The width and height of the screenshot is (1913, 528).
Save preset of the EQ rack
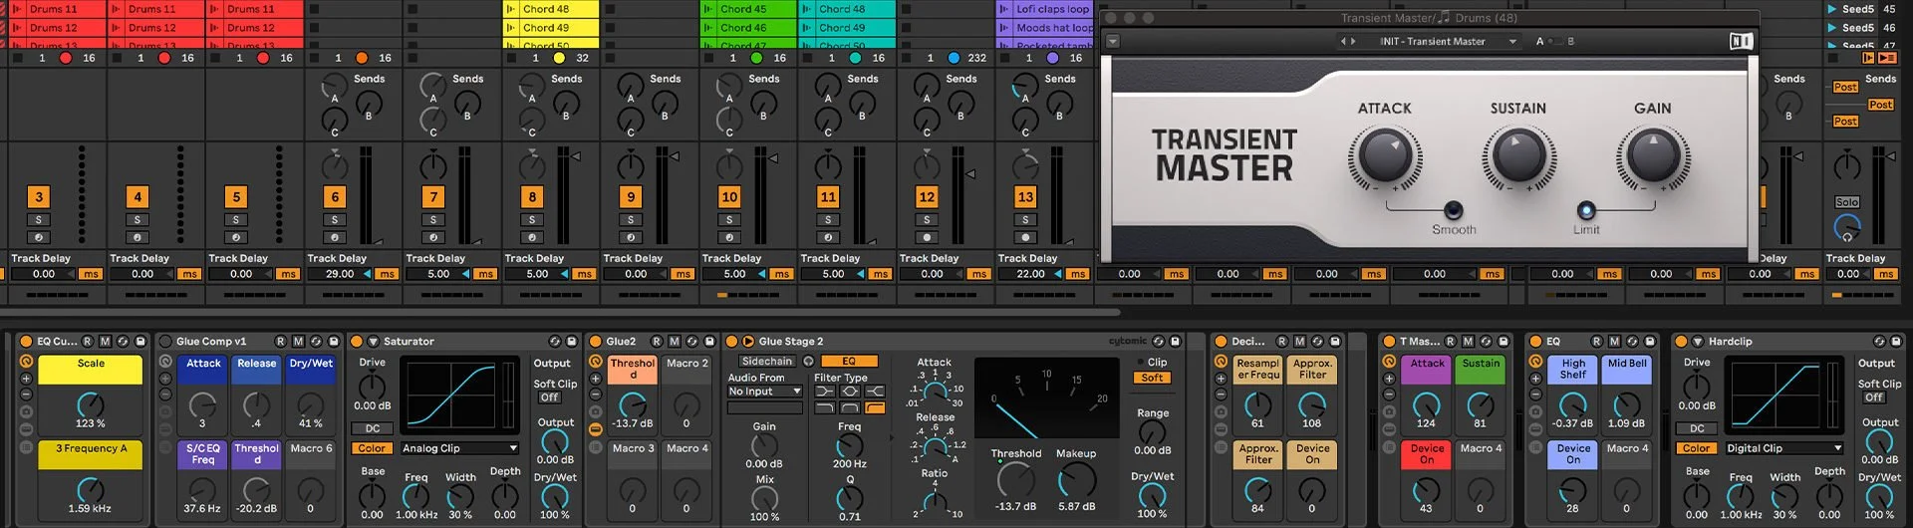(x=1650, y=341)
